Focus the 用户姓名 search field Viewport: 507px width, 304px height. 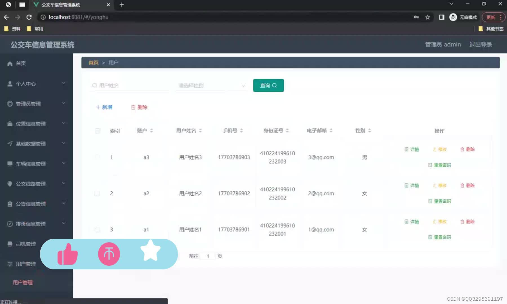130,85
